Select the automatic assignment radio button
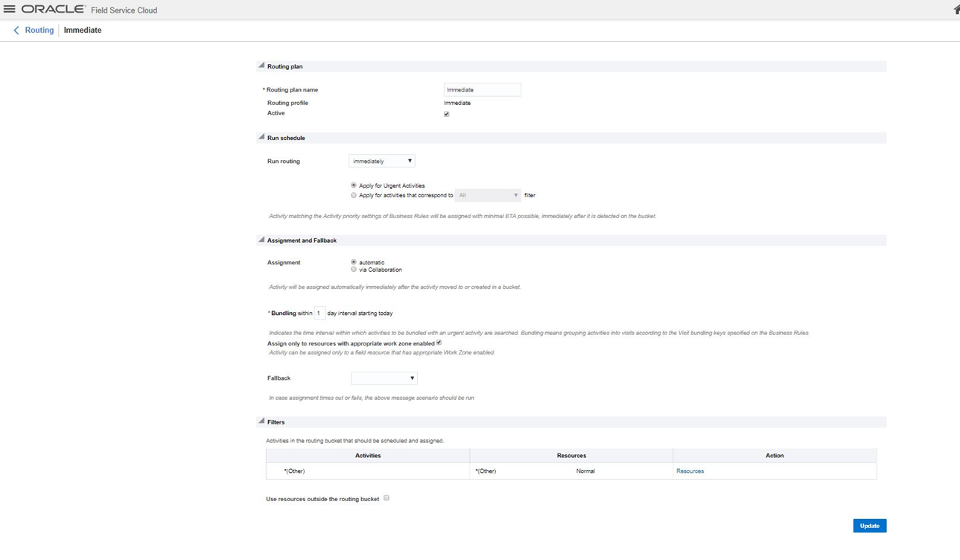 click(354, 262)
